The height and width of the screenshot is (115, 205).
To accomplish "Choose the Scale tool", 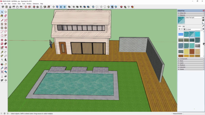I will point(2,48).
